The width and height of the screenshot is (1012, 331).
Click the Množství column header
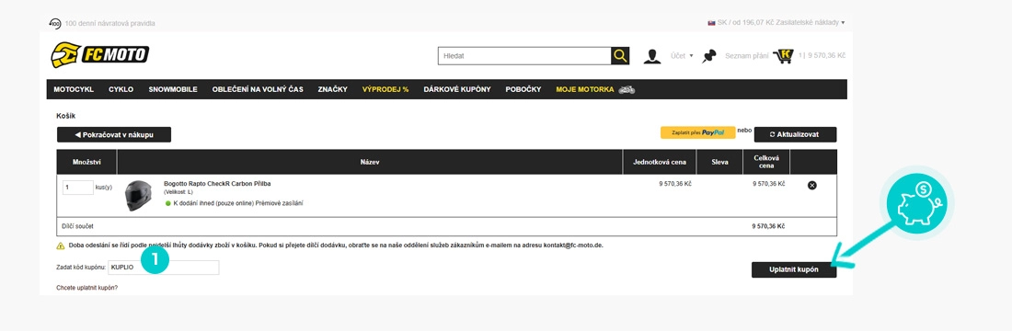(x=86, y=162)
